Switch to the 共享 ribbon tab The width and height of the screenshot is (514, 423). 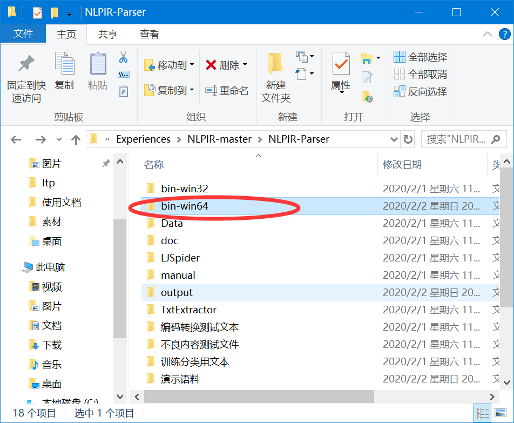pos(109,34)
